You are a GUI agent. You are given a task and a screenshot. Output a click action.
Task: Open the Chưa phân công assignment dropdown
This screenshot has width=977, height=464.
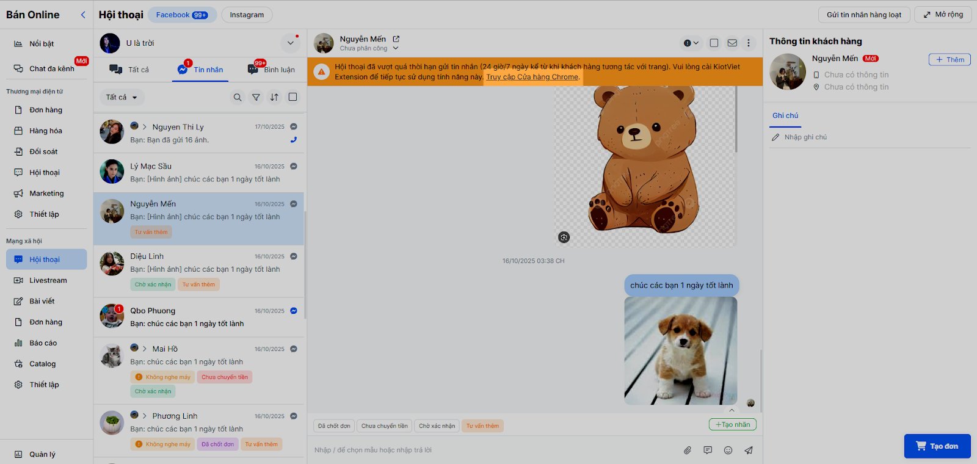point(369,48)
